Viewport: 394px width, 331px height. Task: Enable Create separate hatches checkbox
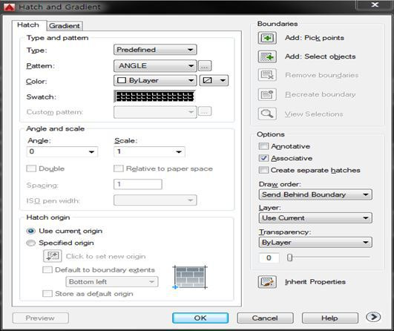point(263,170)
